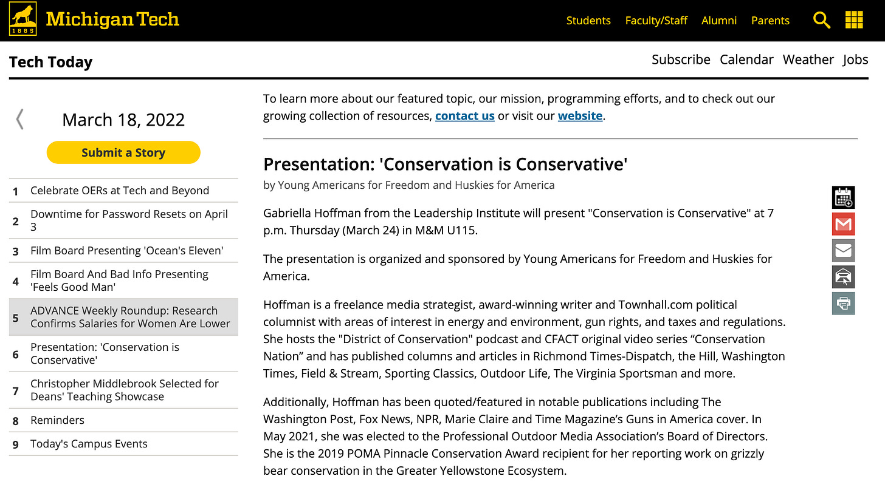
Task: Open 'Film Board Presenting Ocean's Eleven' story
Action: pyautogui.click(x=123, y=251)
